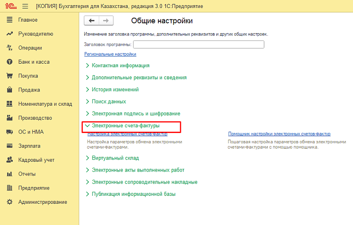Expand the Контактная информация section
This screenshot has width=353, height=225.
[120, 65]
